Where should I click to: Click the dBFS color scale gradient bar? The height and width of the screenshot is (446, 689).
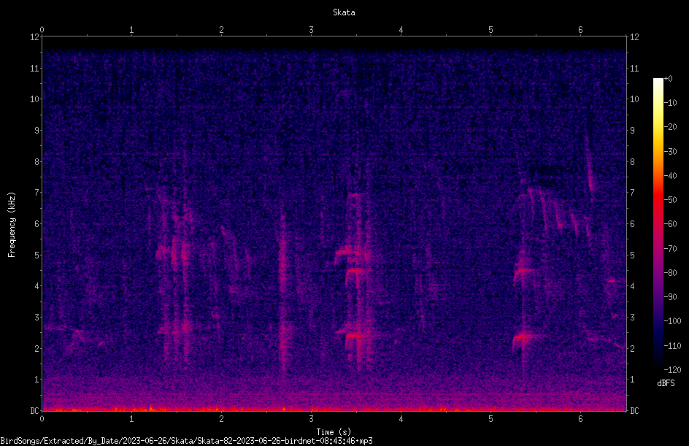(x=658, y=223)
